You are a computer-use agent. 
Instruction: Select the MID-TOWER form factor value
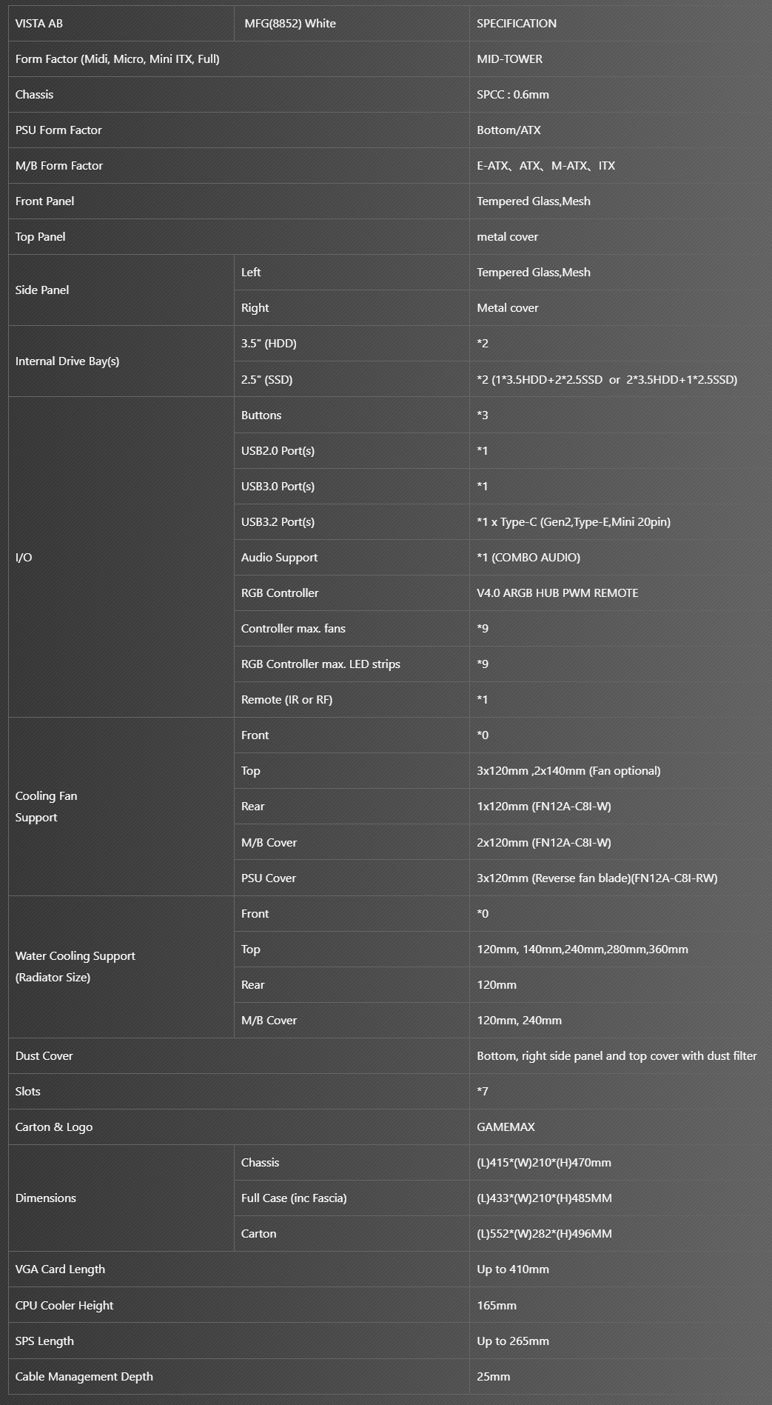pyautogui.click(x=509, y=59)
